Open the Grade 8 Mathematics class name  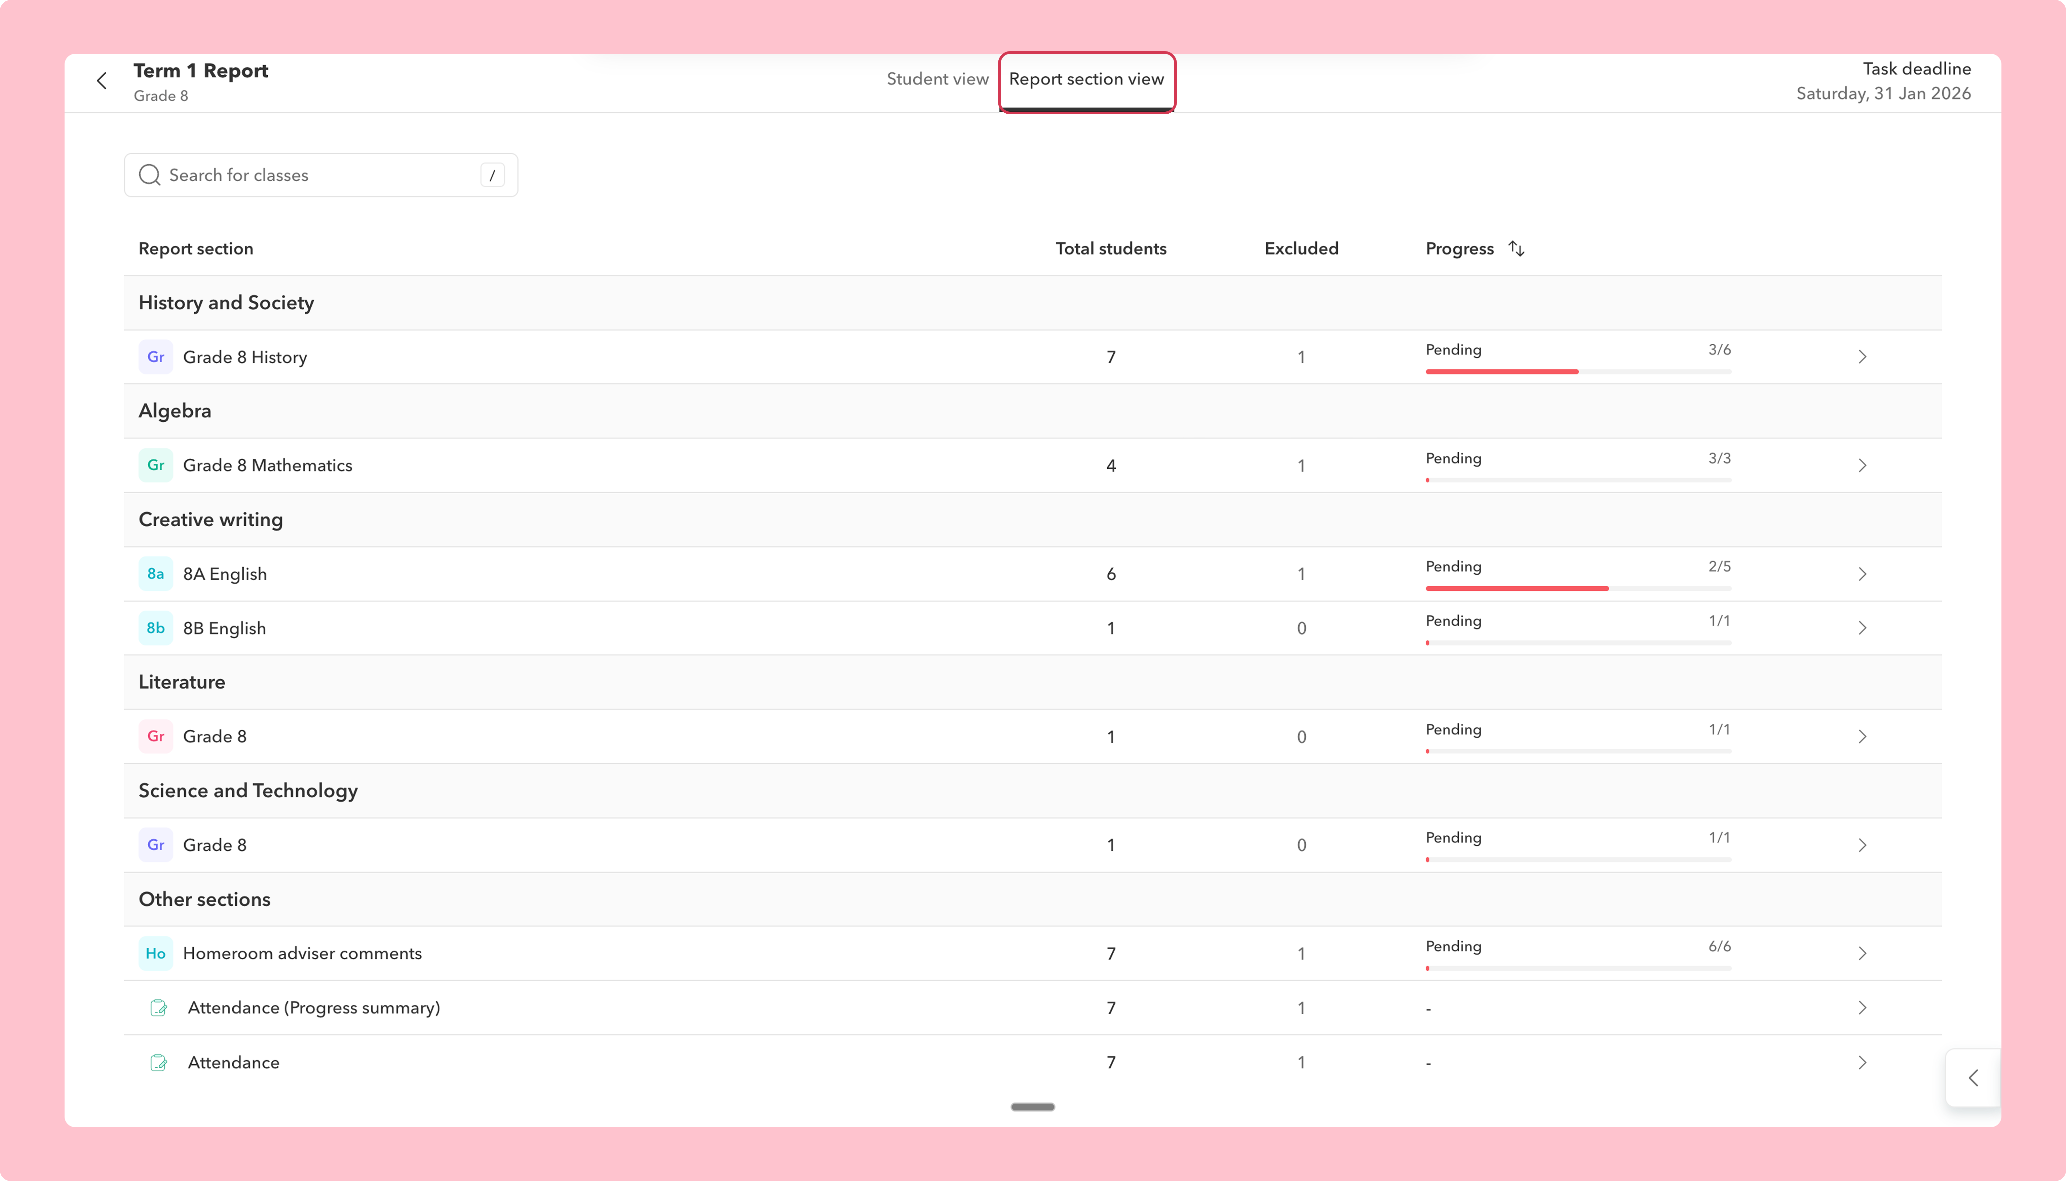[x=268, y=466]
